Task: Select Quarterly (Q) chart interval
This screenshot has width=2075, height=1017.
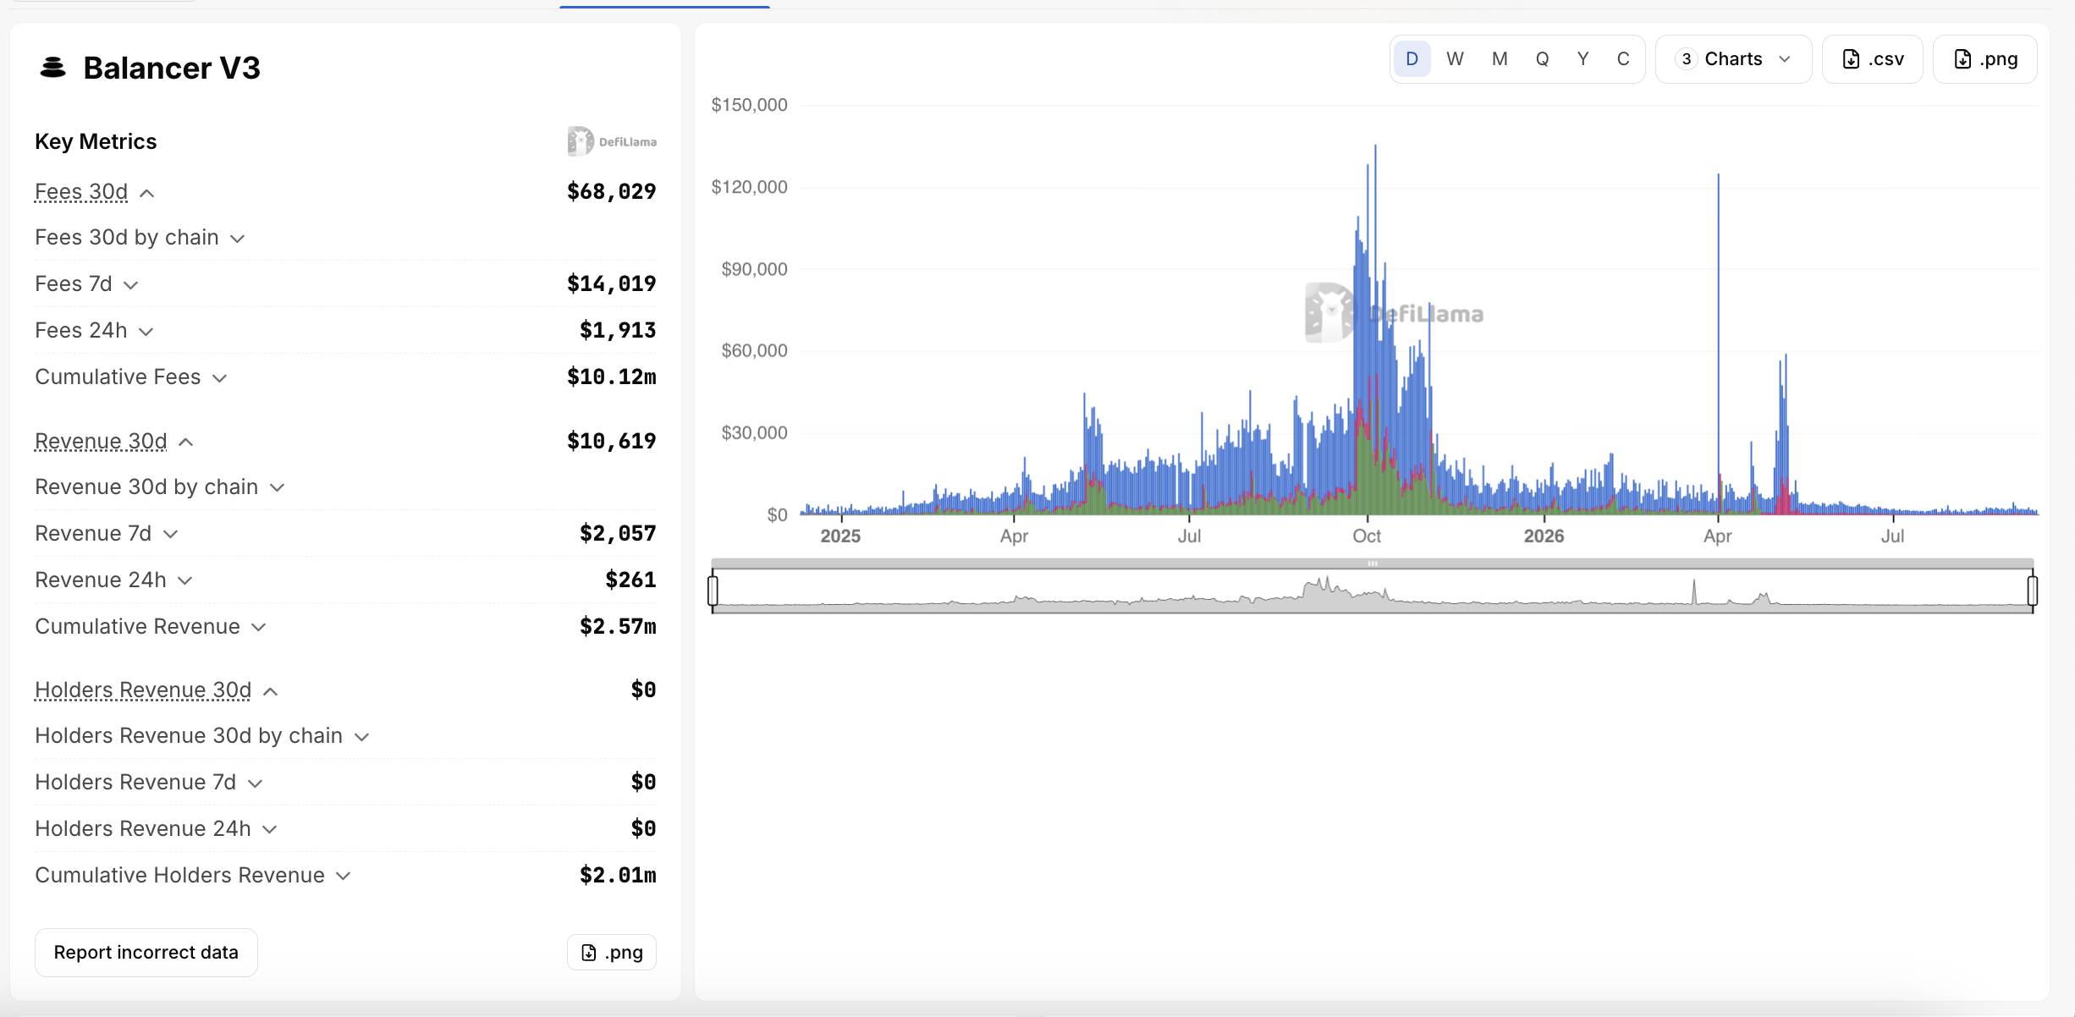Action: [x=1542, y=59]
